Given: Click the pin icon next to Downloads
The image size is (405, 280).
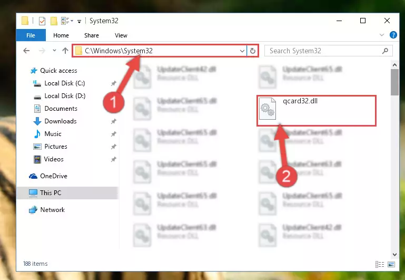Looking at the screenshot, I should click(113, 121).
